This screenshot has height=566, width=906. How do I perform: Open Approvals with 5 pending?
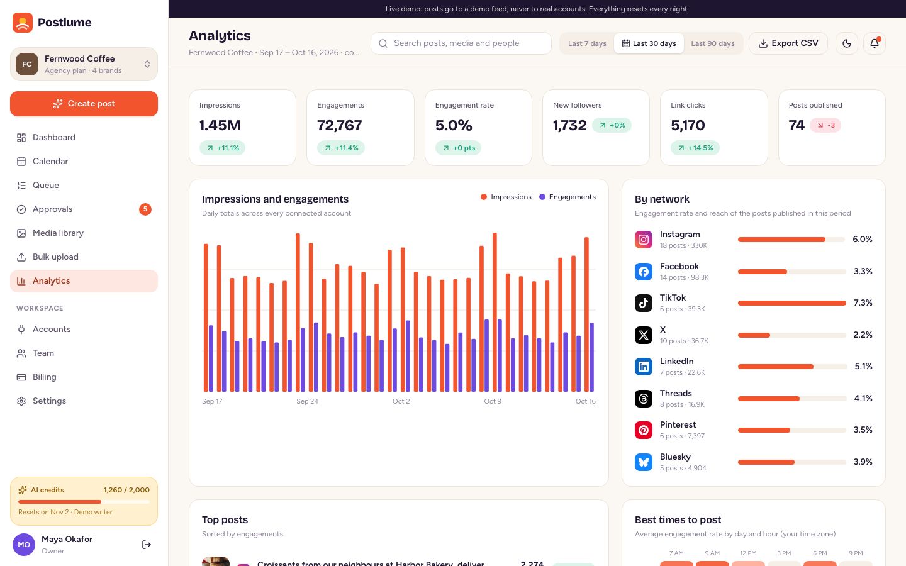tap(84, 209)
